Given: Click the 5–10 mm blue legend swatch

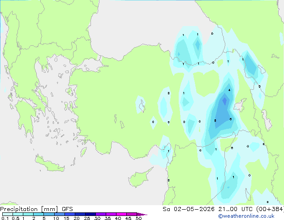Looking at the screenshot, I should pyautogui.click(x=49, y=214).
